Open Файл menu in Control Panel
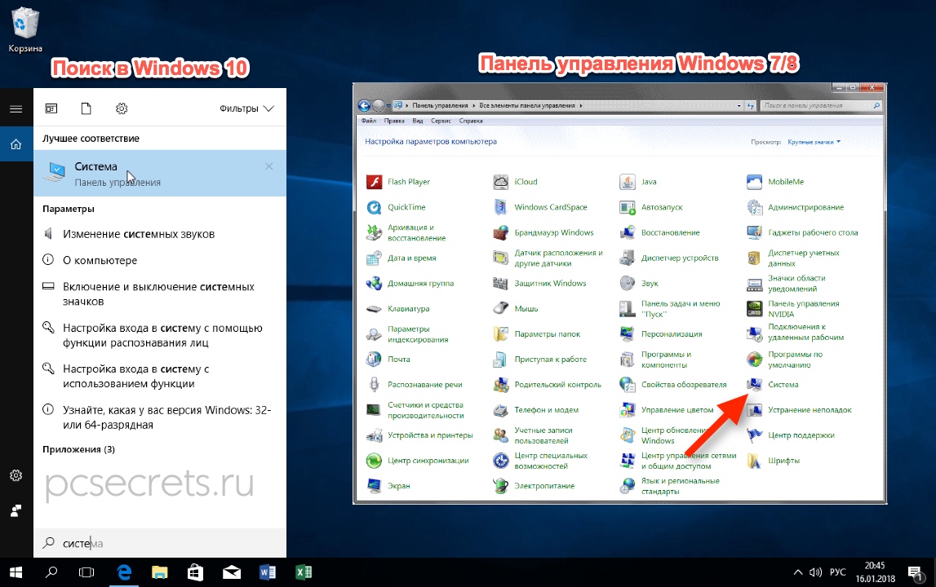This screenshot has height=587, width=936. [x=368, y=121]
